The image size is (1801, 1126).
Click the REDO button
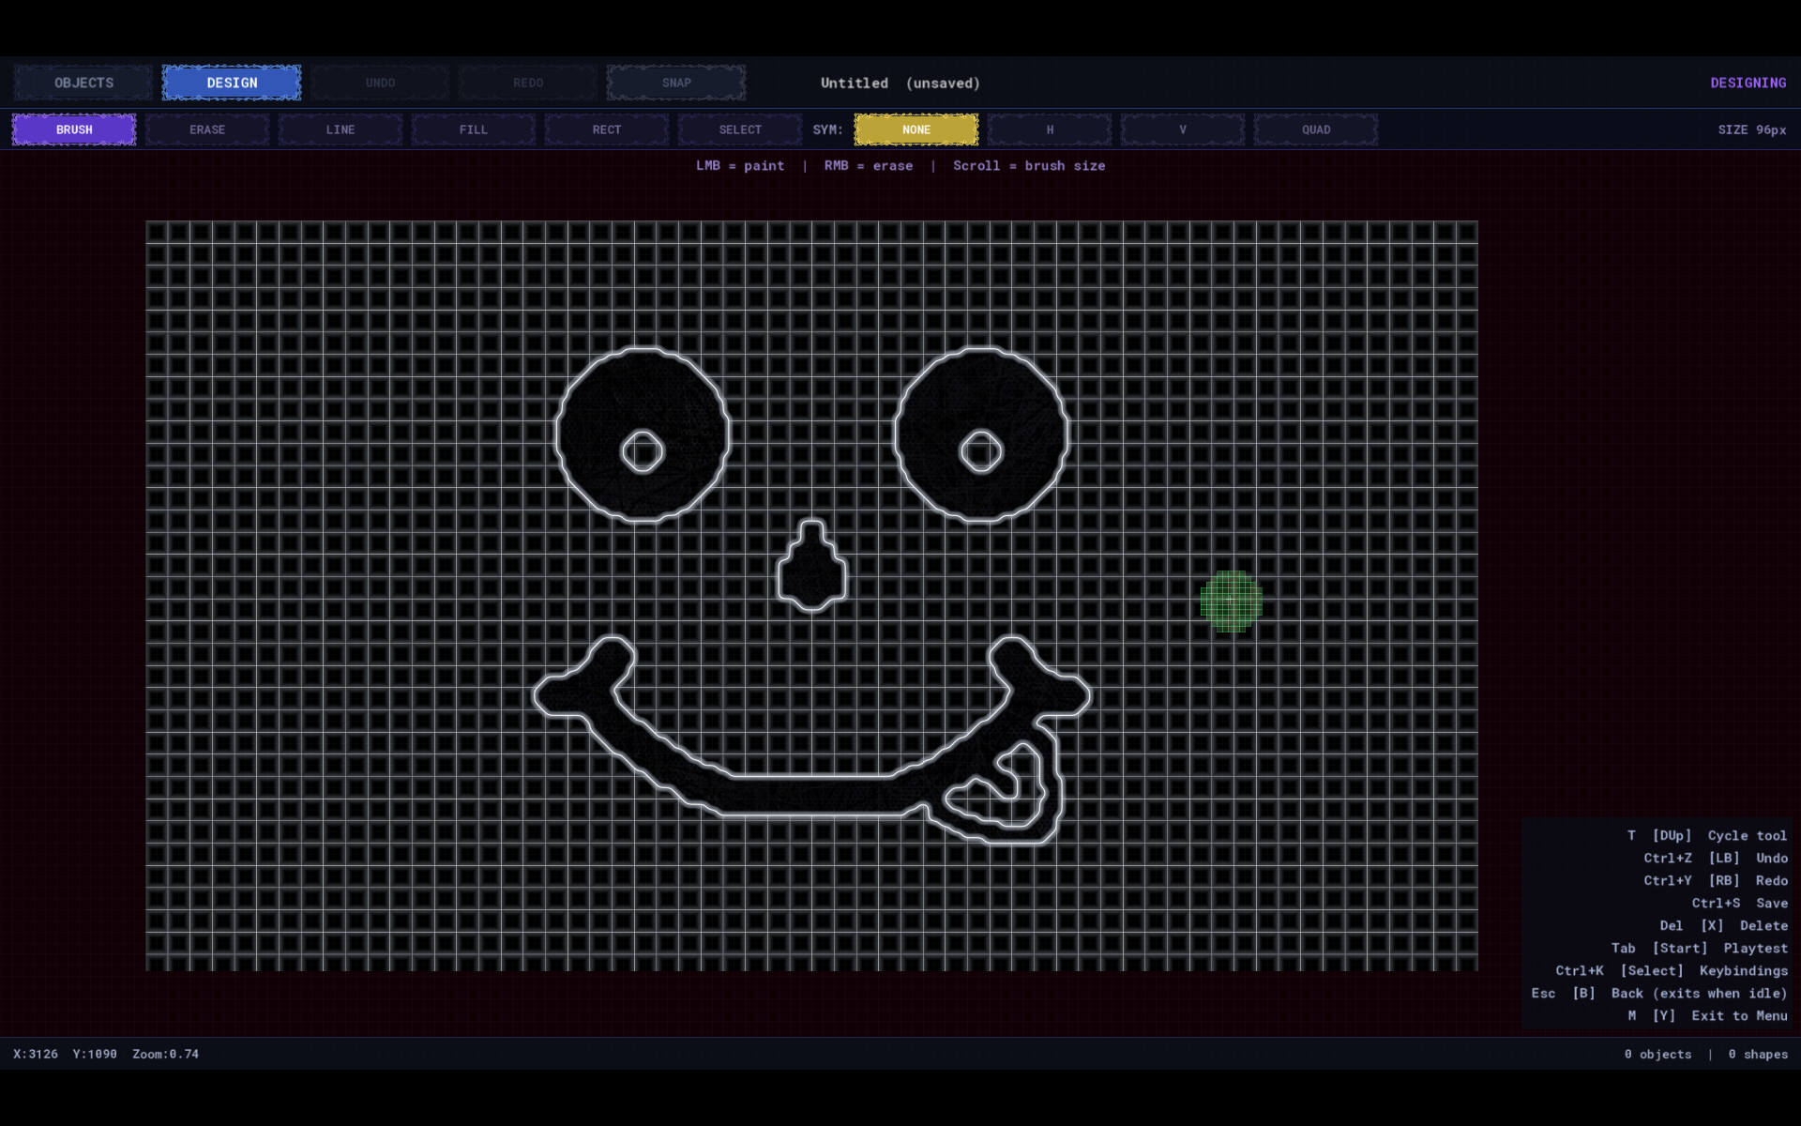528,83
